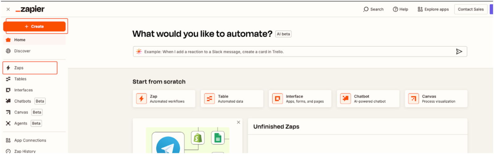Screen dimensions: 494x154
Task: Start a Table from scratch card
Action: click(x=232, y=99)
